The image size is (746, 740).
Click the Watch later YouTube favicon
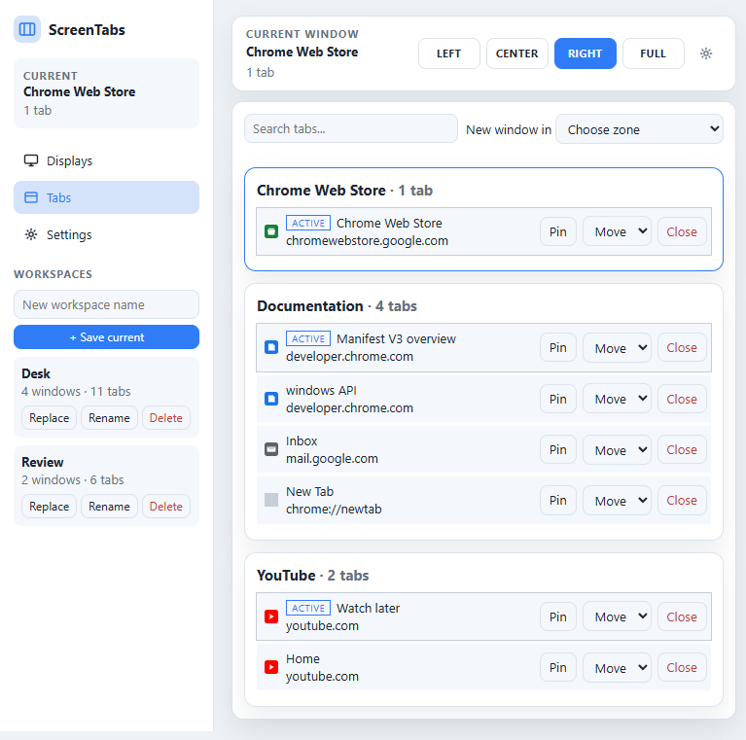271,617
